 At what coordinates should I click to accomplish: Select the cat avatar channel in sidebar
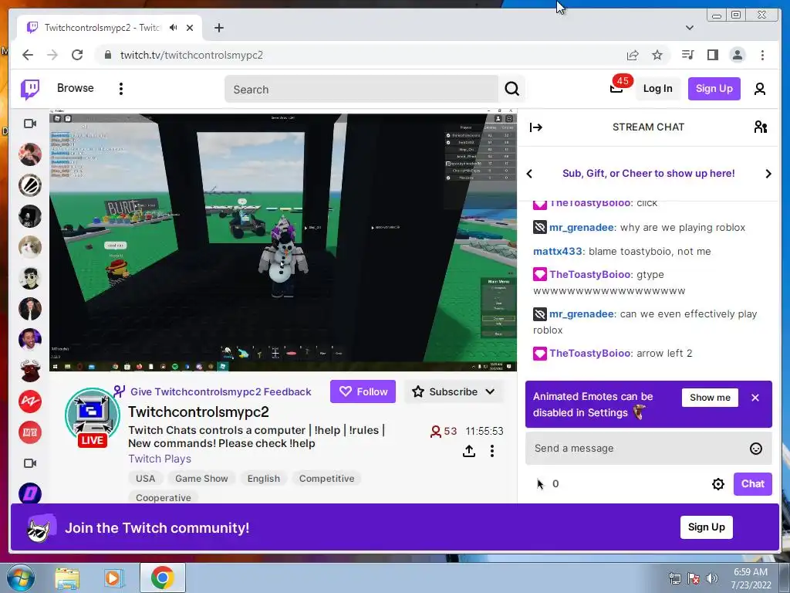pyautogui.click(x=30, y=247)
